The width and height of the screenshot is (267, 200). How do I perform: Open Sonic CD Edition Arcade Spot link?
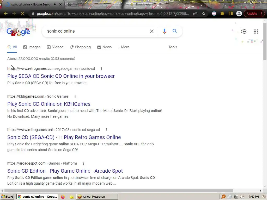(65, 171)
